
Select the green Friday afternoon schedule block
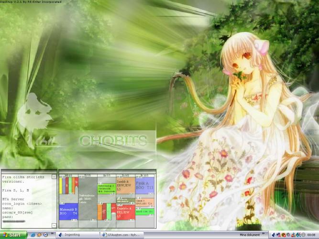click(144, 212)
